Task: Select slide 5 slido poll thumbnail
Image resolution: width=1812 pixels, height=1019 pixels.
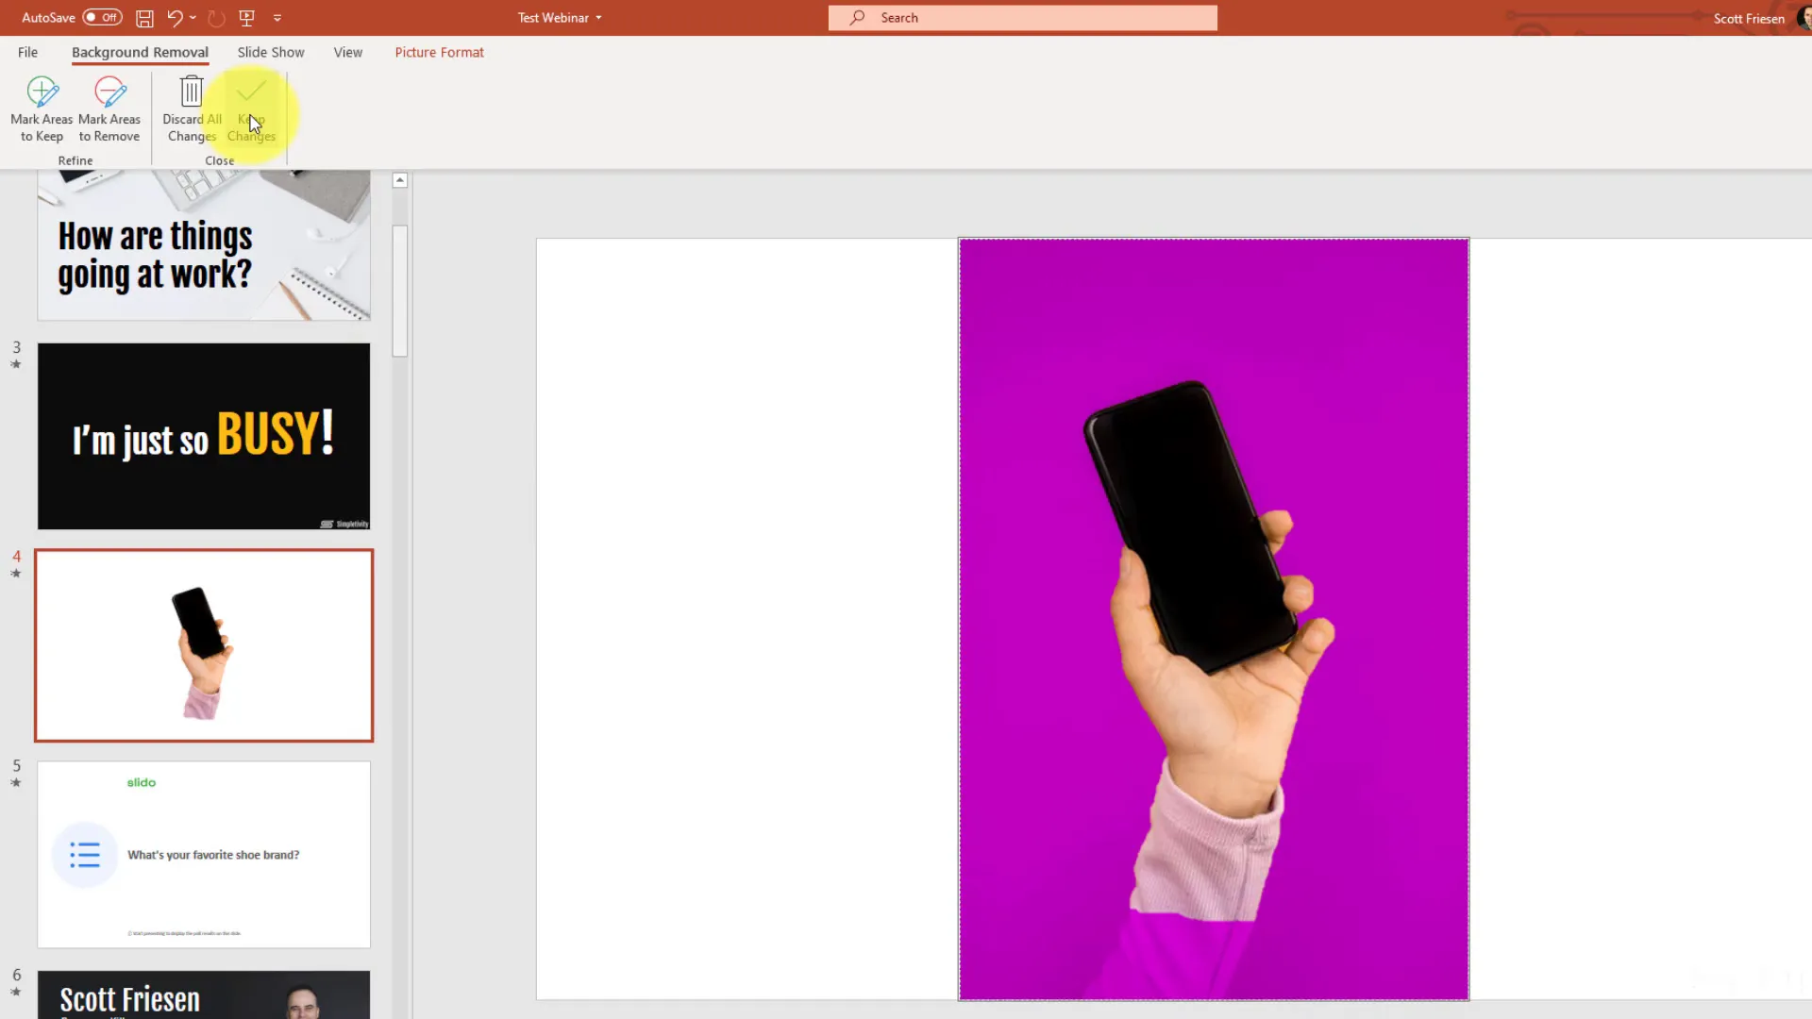Action: click(204, 855)
